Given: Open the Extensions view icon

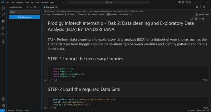Looking at the screenshot, I should point(3,35).
